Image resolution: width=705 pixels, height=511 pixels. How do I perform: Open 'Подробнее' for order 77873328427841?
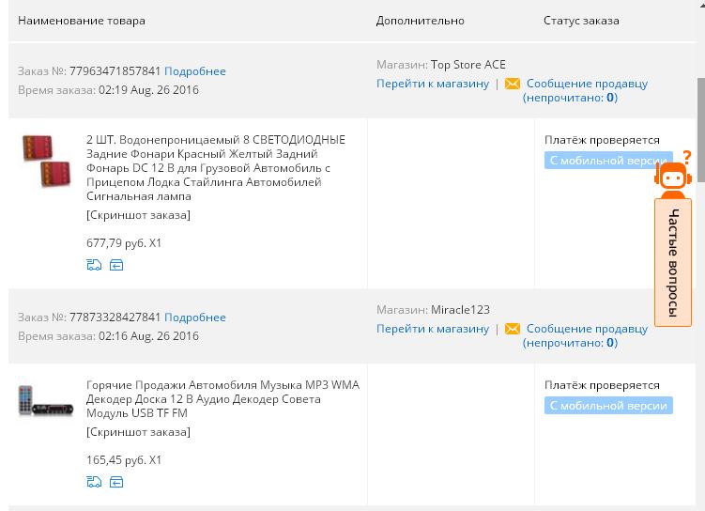pos(194,317)
